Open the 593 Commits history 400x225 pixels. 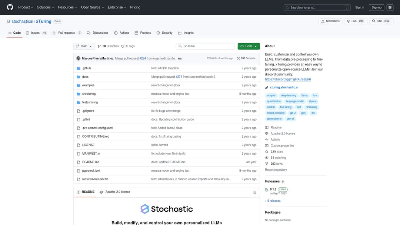pos(246,58)
